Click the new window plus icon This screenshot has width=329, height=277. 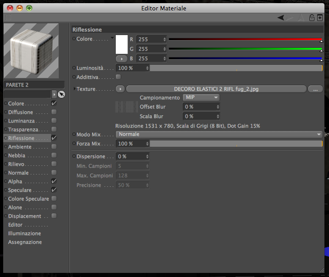(320, 18)
